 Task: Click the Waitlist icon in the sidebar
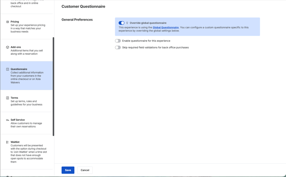coord(7,142)
